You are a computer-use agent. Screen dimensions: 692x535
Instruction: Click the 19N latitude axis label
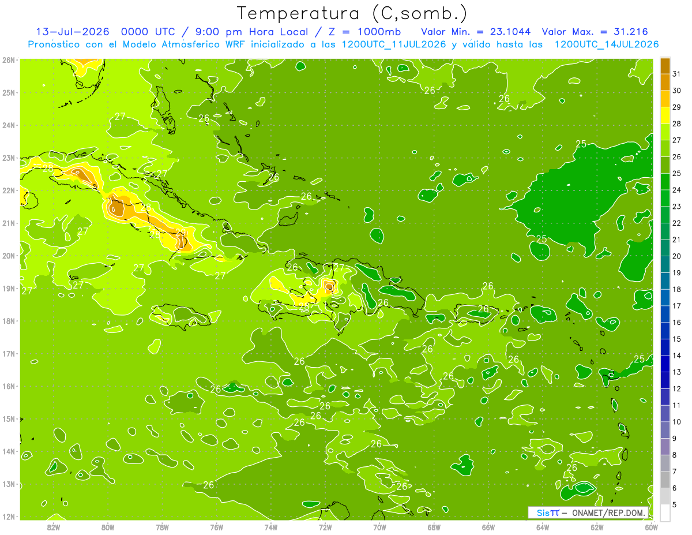9,288
